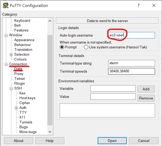Click category tree scroll up arrow
This screenshot has height=146, width=162.
pyautogui.click(x=50, y=21)
